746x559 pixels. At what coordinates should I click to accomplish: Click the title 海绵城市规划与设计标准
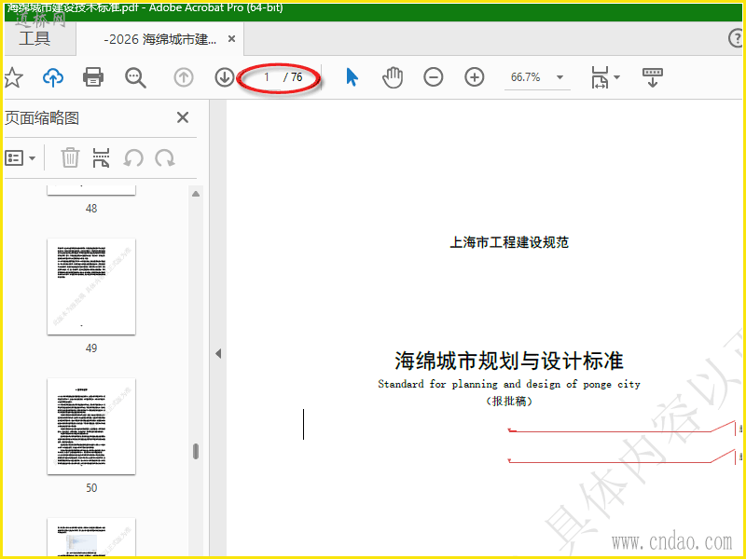(509, 361)
